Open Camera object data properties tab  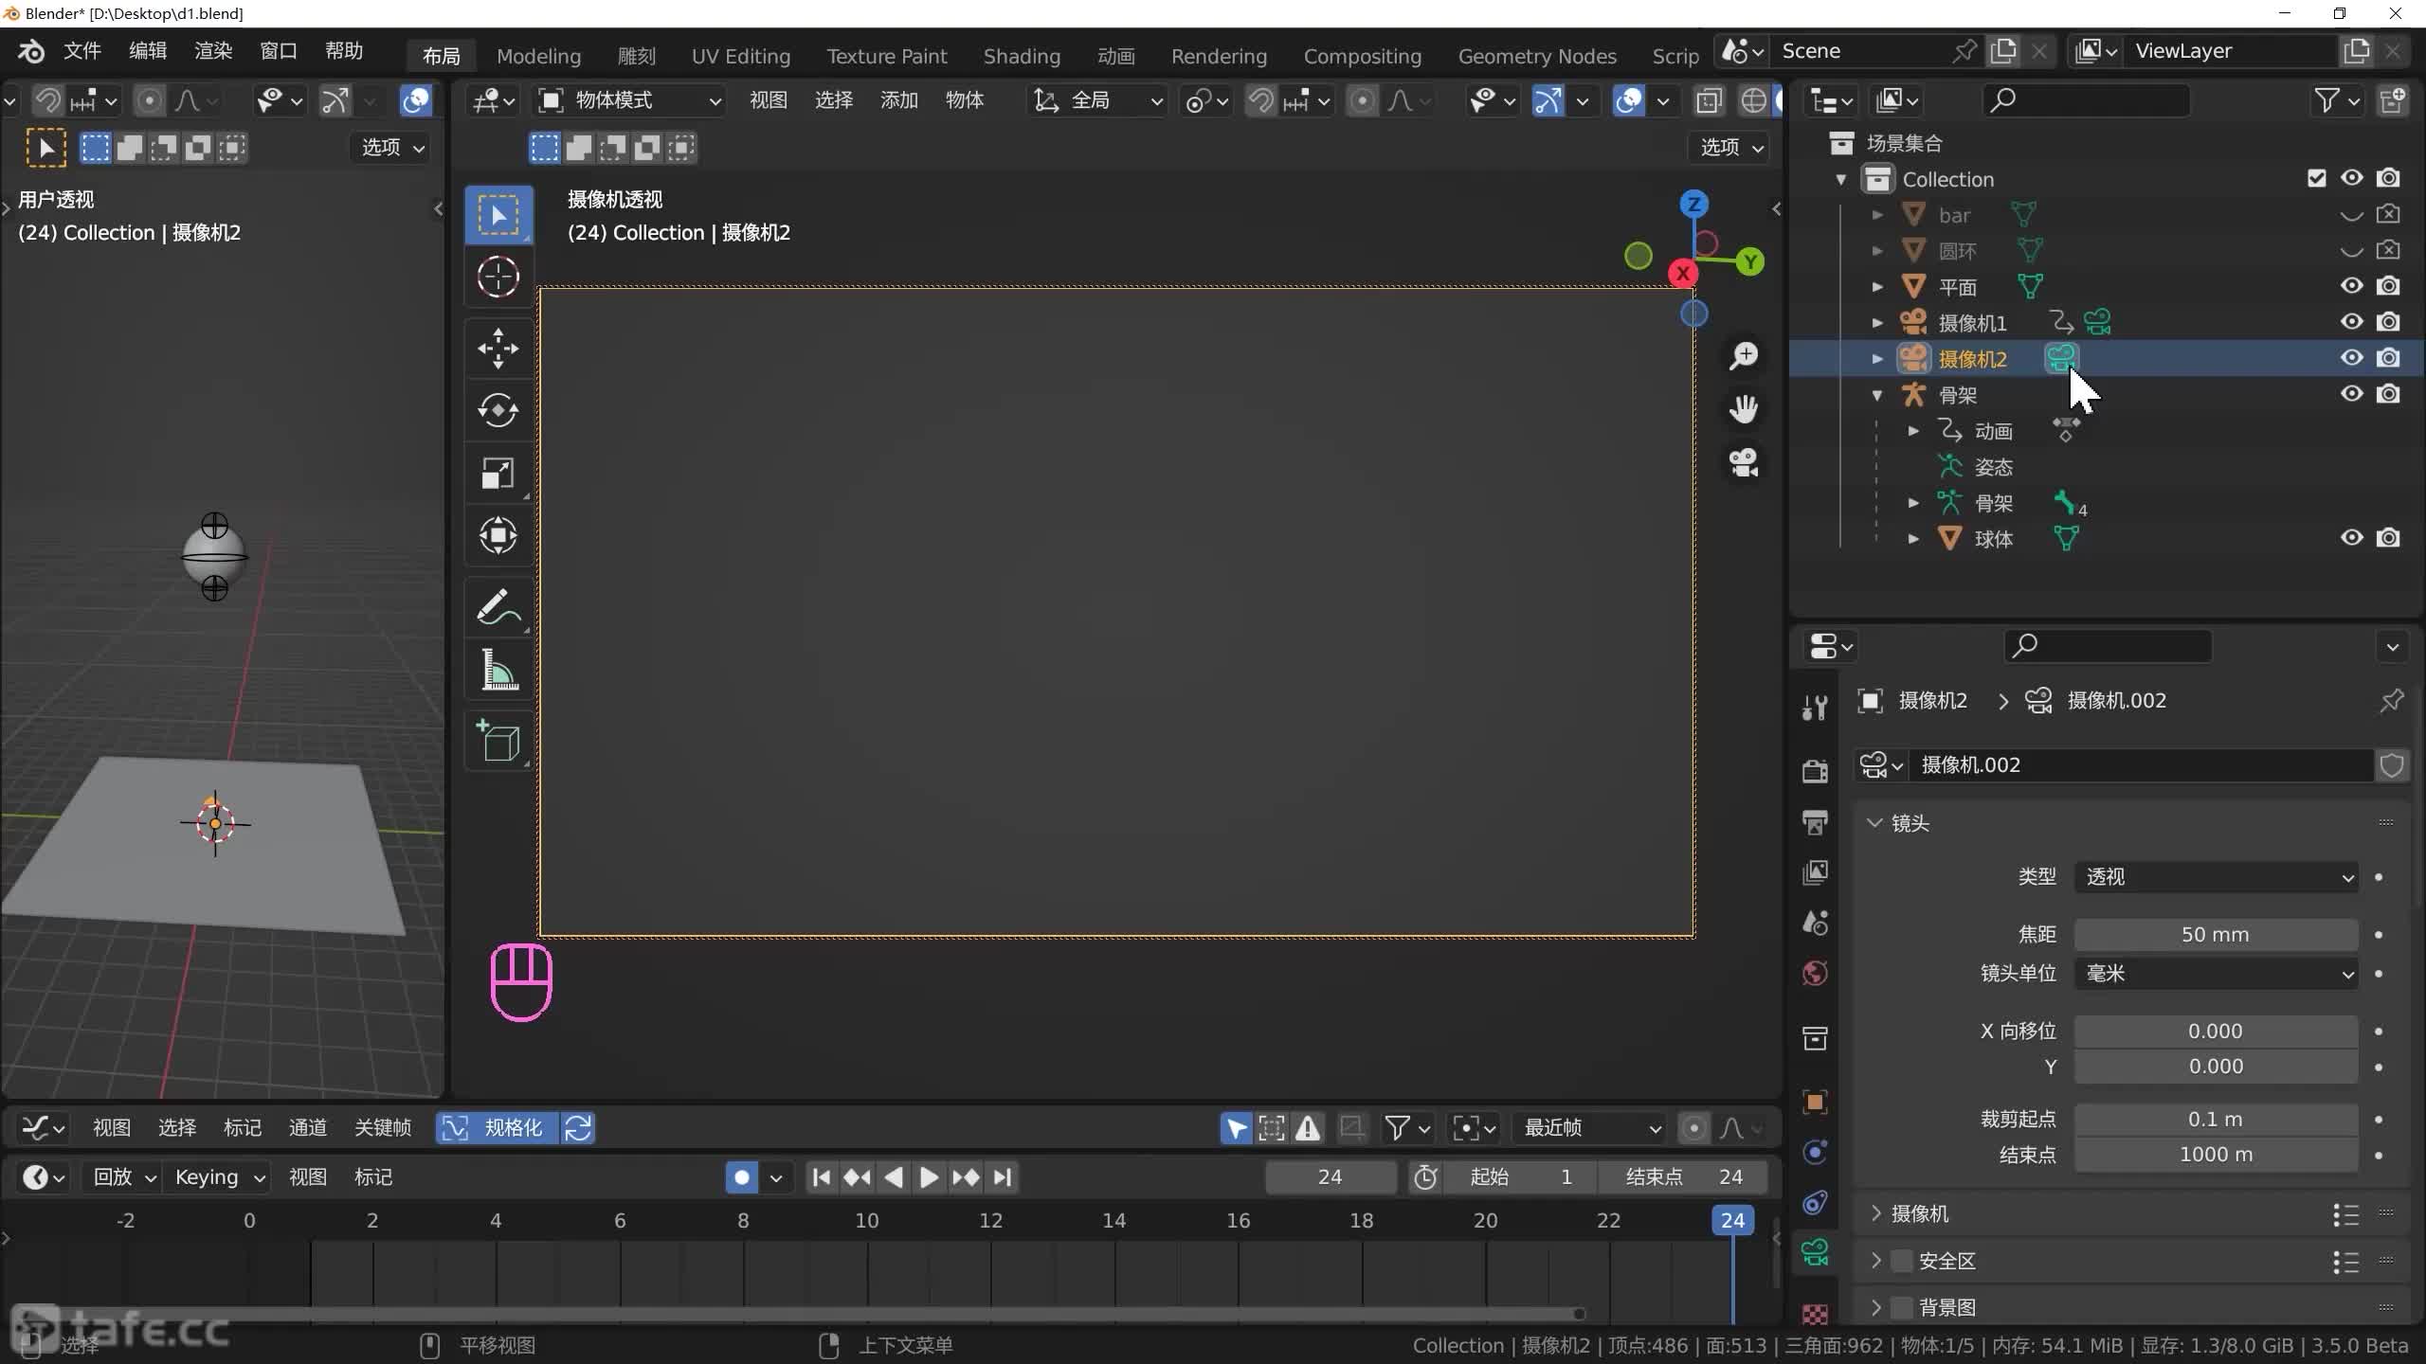(x=1815, y=1253)
